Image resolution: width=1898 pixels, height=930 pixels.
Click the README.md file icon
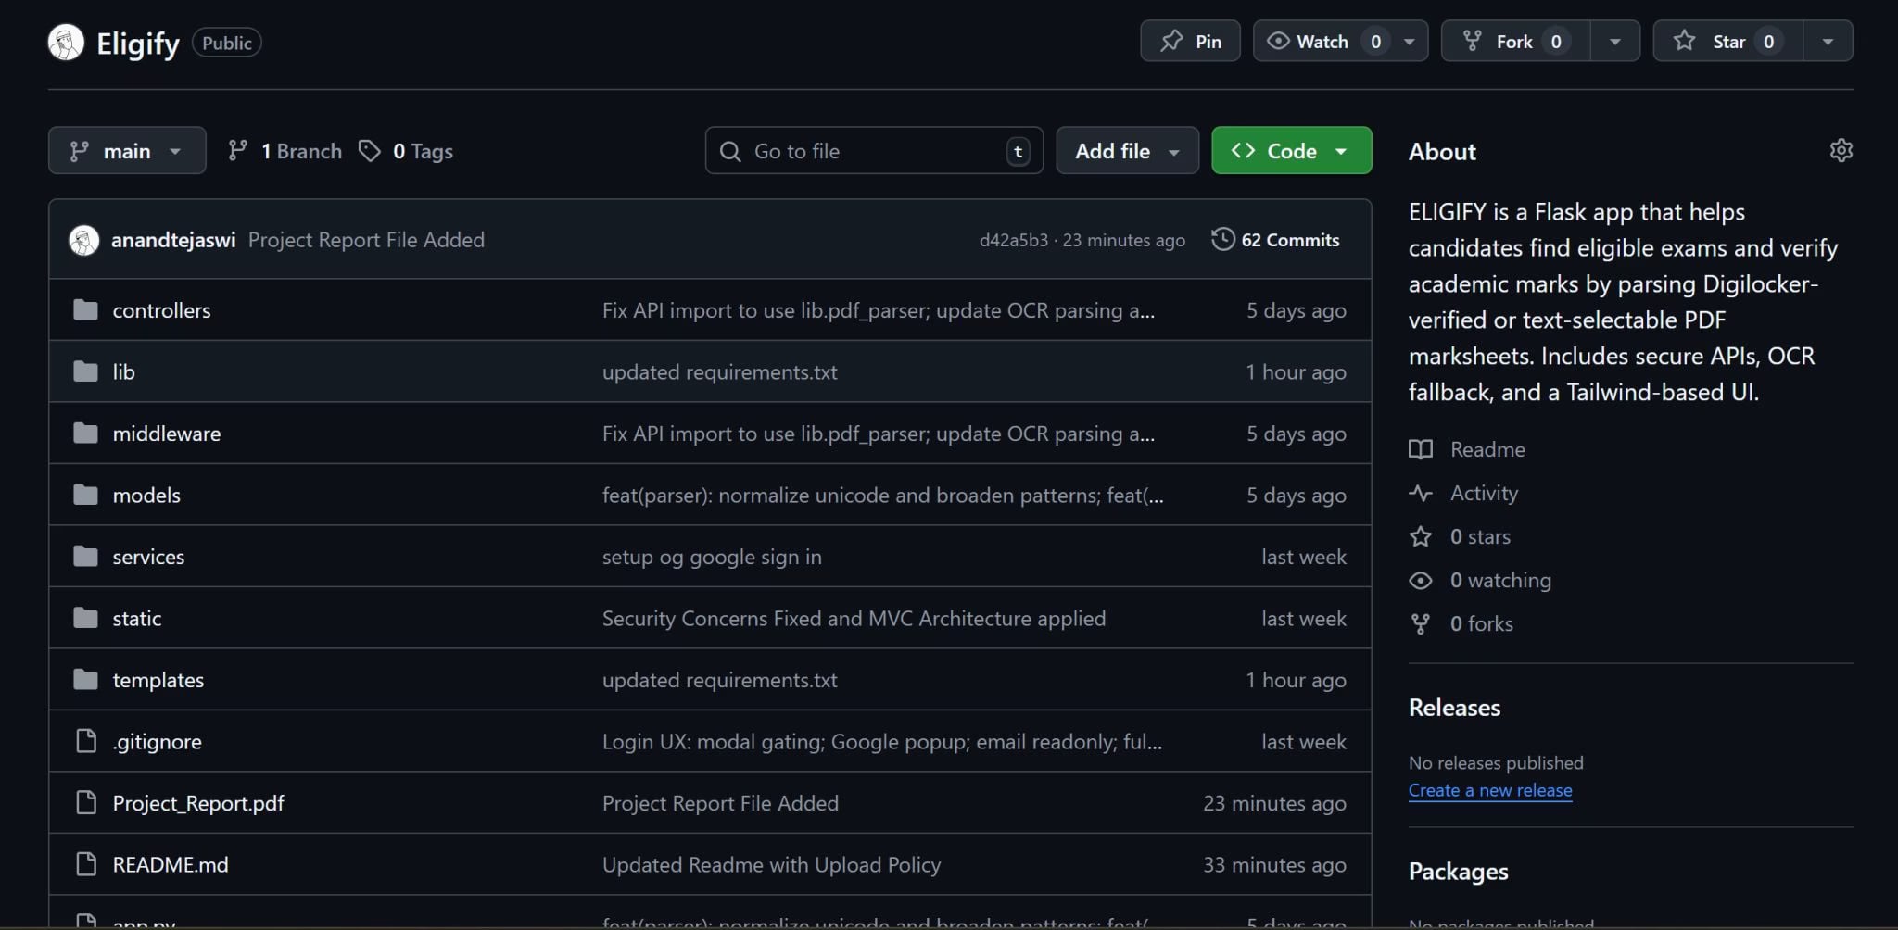click(x=86, y=864)
